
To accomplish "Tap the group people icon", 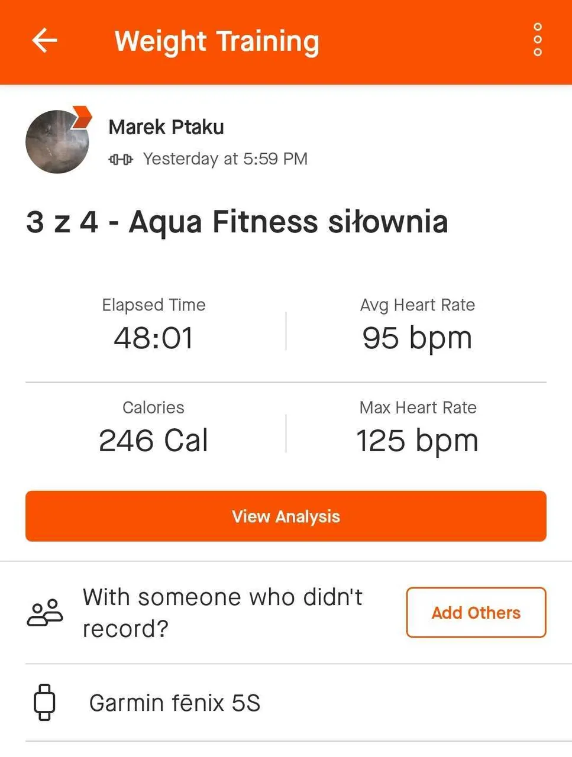I will tap(44, 613).
